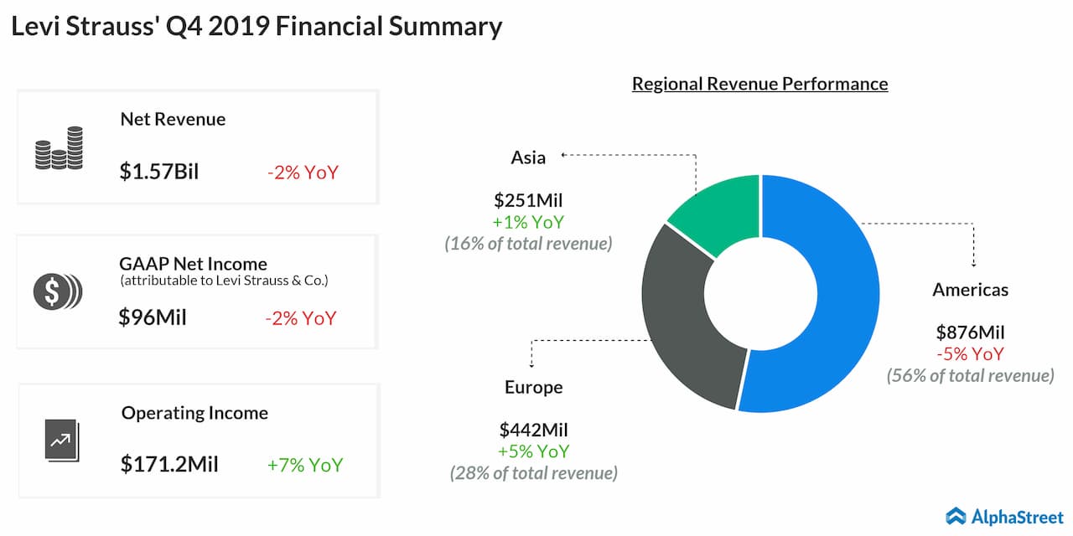Click the 28% of total revenue note
The height and width of the screenshot is (536, 1073).
[534, 473]
